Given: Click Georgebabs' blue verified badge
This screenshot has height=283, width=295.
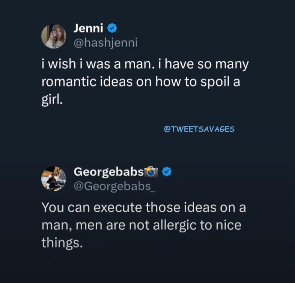Looking at the screenshot, I should (167, 172).
